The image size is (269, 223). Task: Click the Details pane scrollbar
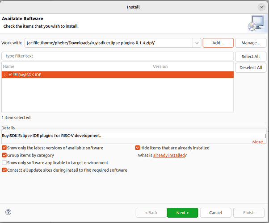(x=265, y=136)
